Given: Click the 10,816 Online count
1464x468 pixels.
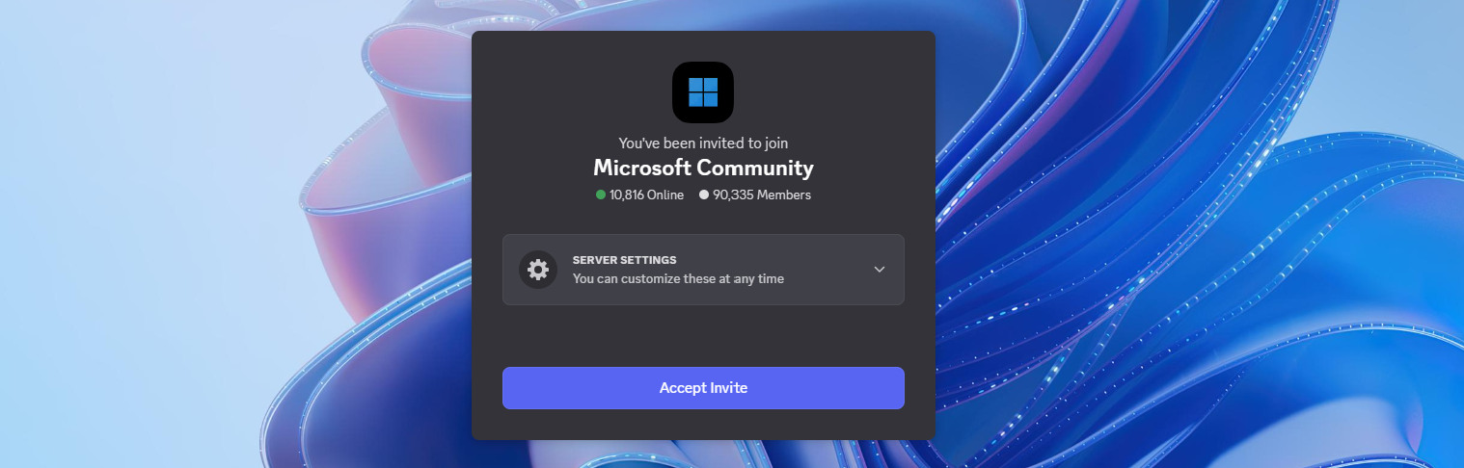Looking at the screenshot, I should pos(646,195).
